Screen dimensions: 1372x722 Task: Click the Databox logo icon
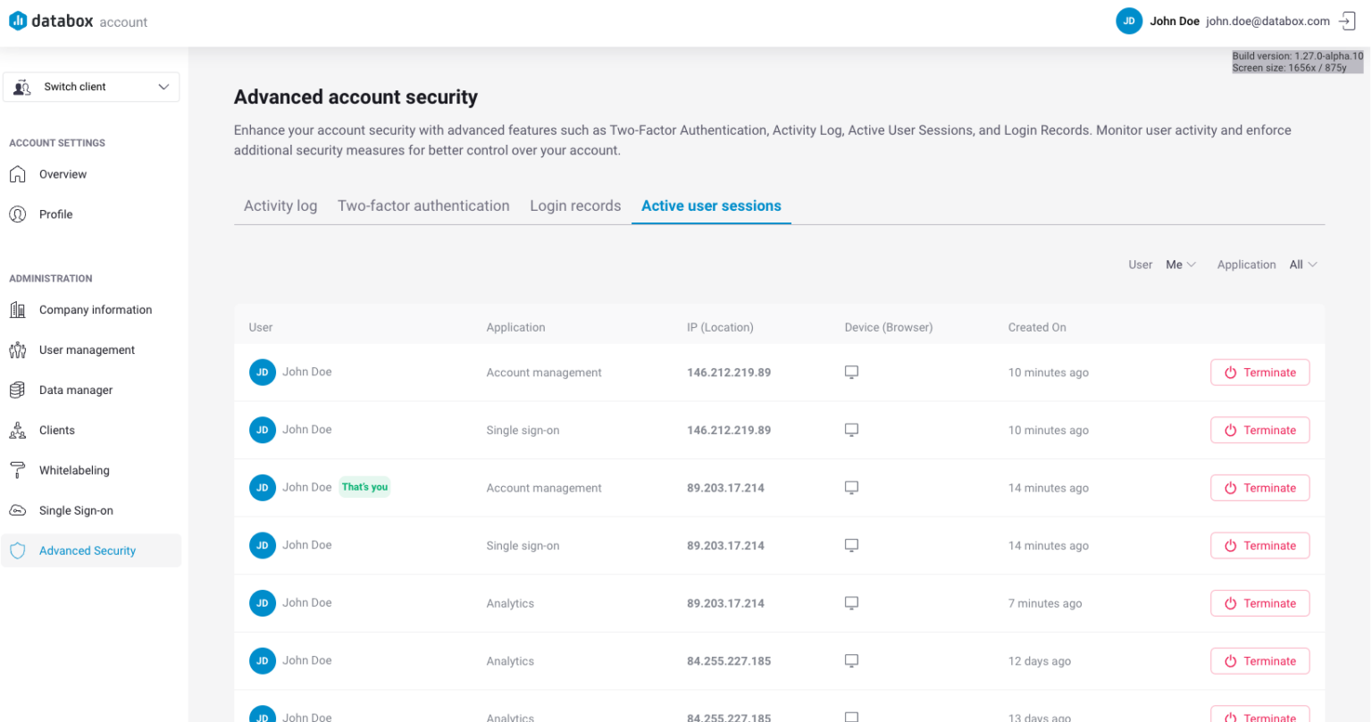(18, 21)
